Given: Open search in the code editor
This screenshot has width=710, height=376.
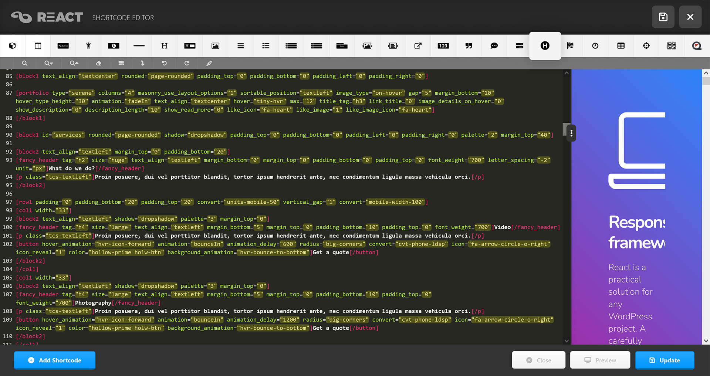Looking at the screenshot, I should tap(25, 63).
